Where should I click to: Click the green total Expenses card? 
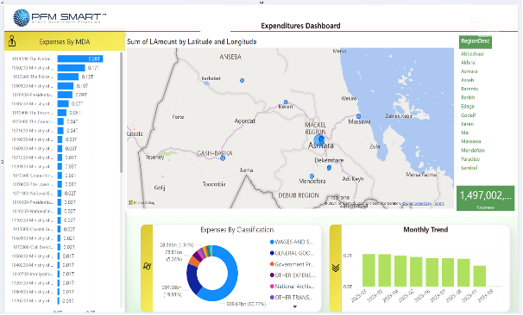tap(485, 198)
